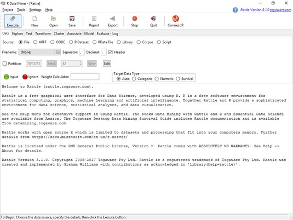This screenshot has height=220, width=293.
Task: Click the green Input indicator
Action: coord(7,77)
